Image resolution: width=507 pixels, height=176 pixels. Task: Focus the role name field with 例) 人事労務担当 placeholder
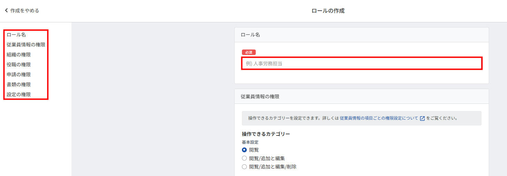362,64
